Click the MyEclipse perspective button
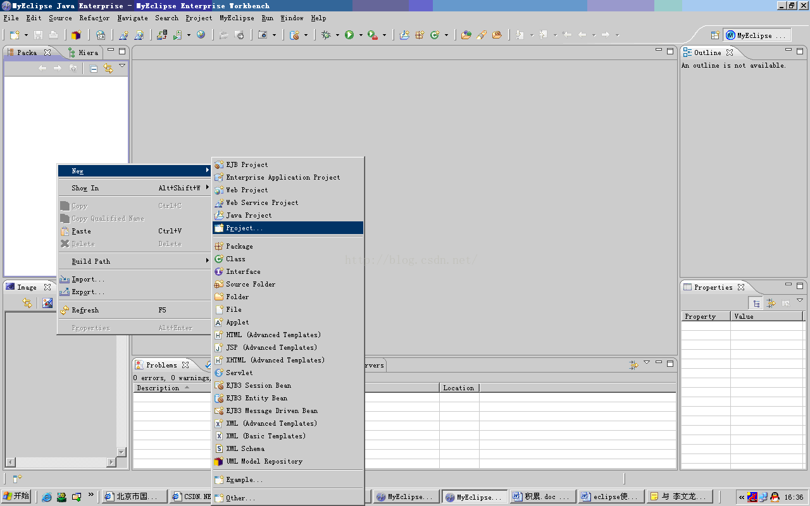Screen dimensions: 810x506 pos(757,35)
